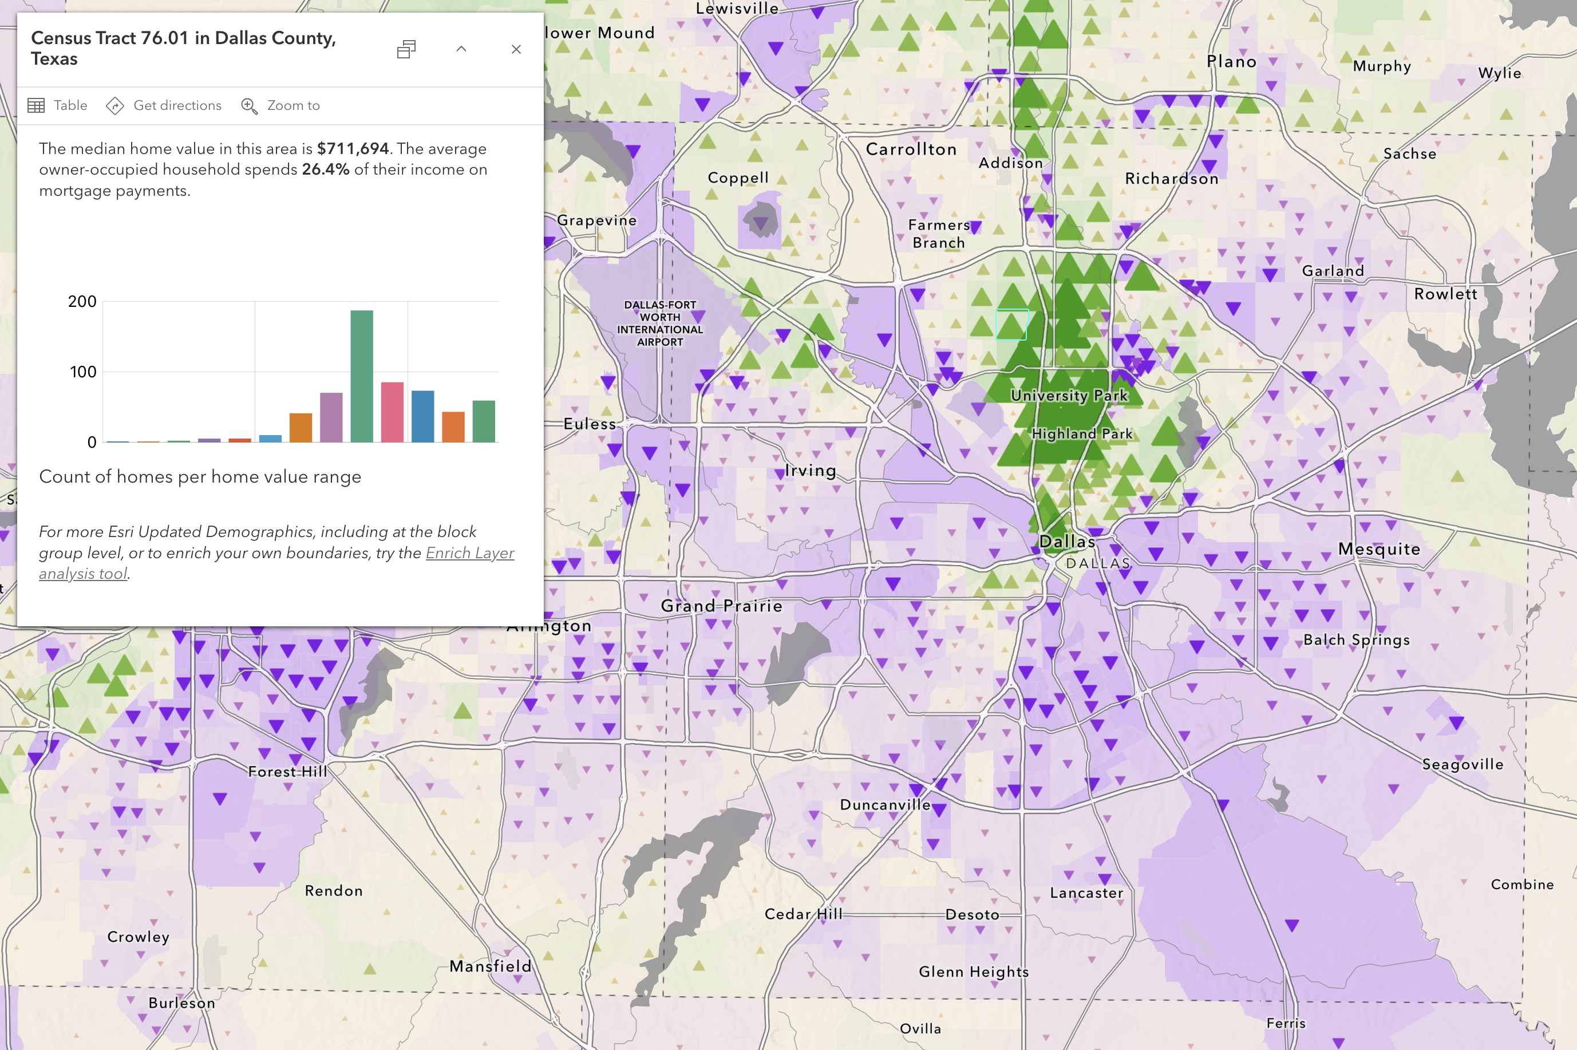This screenshot has width=1577, height=1050.
Task: Open the Table view icon
Action: (36, 105)
